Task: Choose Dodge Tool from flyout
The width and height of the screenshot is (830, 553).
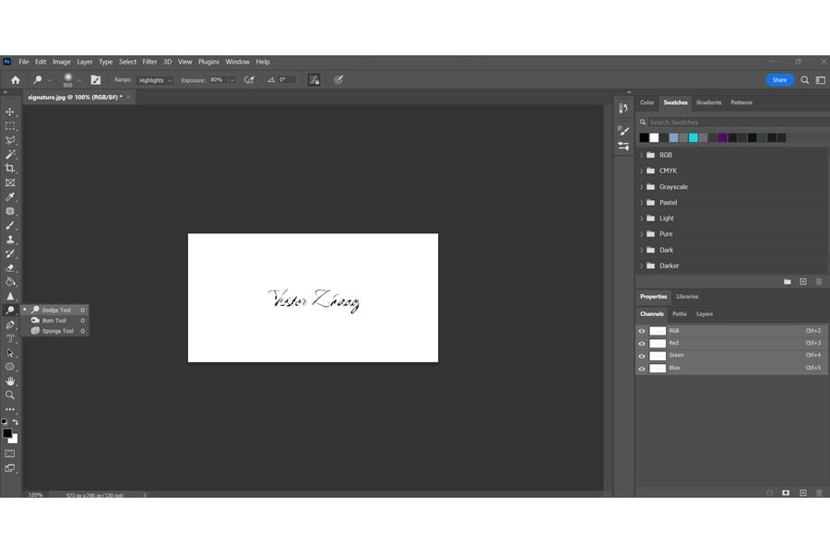Action: pos(54,310)
